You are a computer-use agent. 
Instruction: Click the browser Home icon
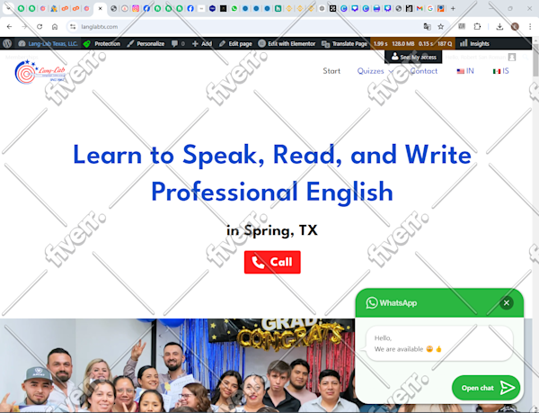point(55,26)
